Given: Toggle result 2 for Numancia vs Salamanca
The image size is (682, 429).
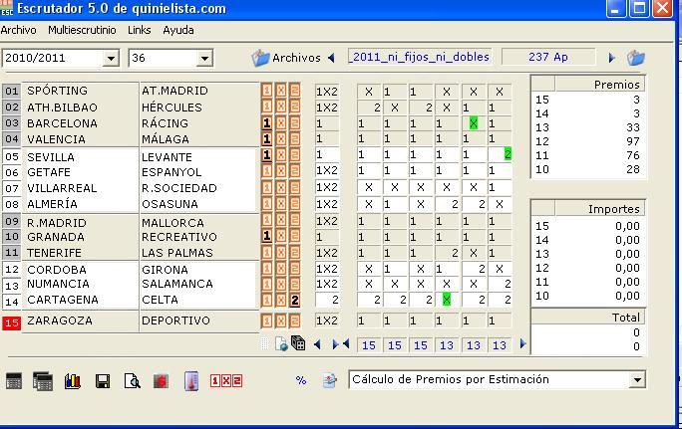Looking at the screenshot, I should coord(295,284).
